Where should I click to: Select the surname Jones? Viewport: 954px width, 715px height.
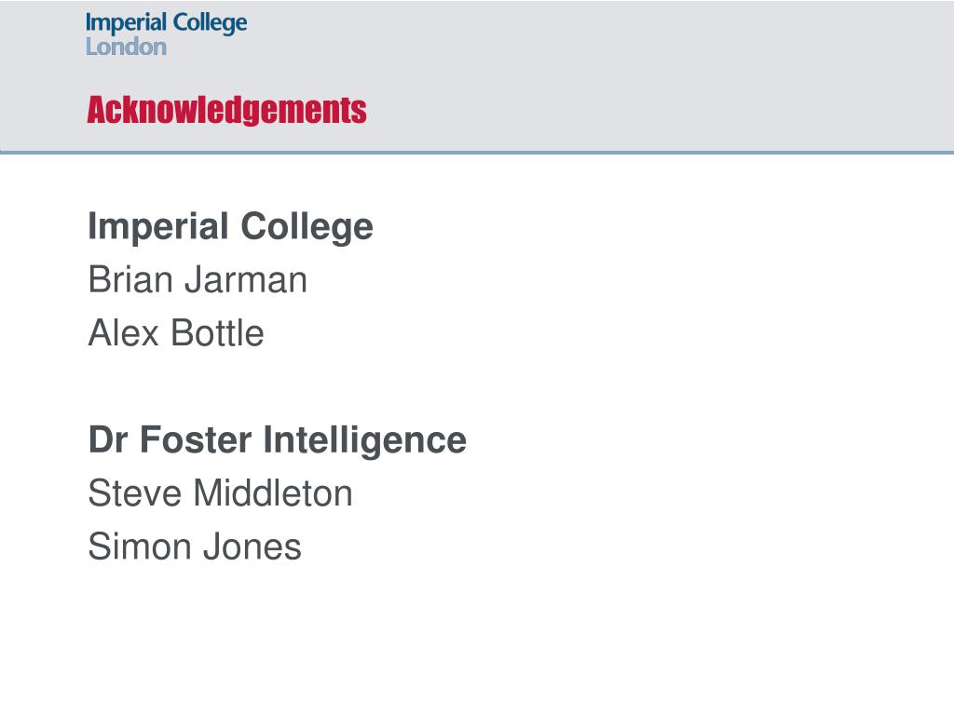pos(252,546)
